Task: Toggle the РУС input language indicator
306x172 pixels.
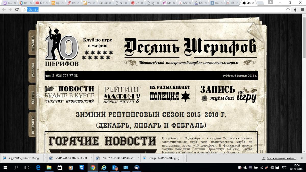Action: pyautogui.click(x=284, y=167)
